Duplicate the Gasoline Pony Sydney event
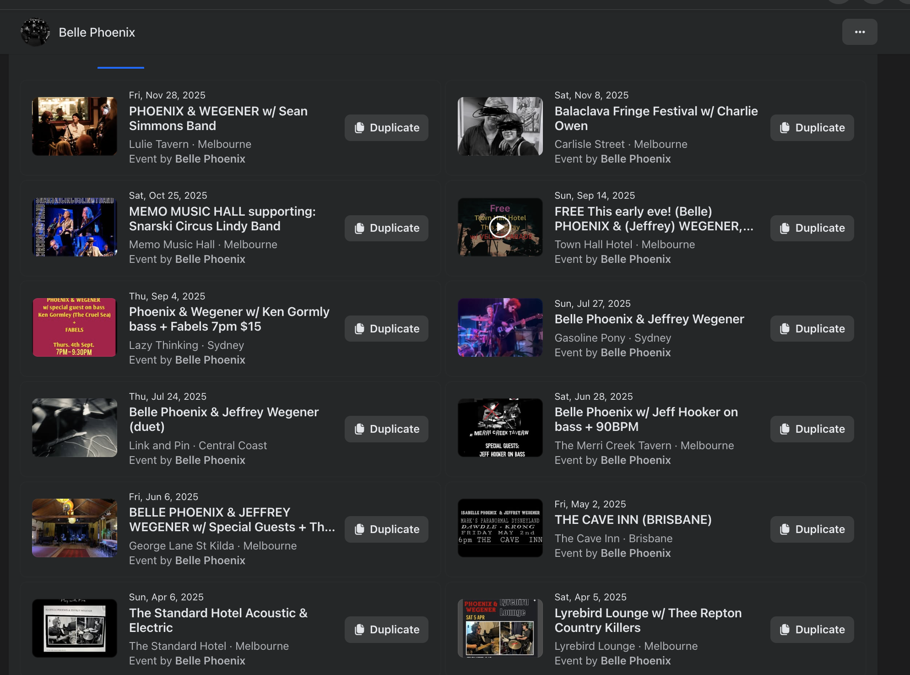This screenshot has width=910, height=675. point(812,329)
